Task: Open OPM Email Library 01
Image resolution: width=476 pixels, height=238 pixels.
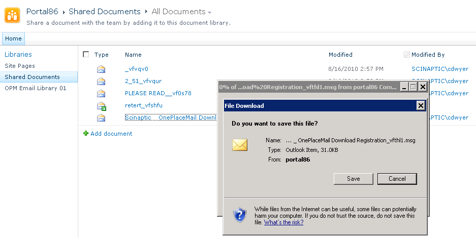Action: pyautogui.click(x=35, y=88)
